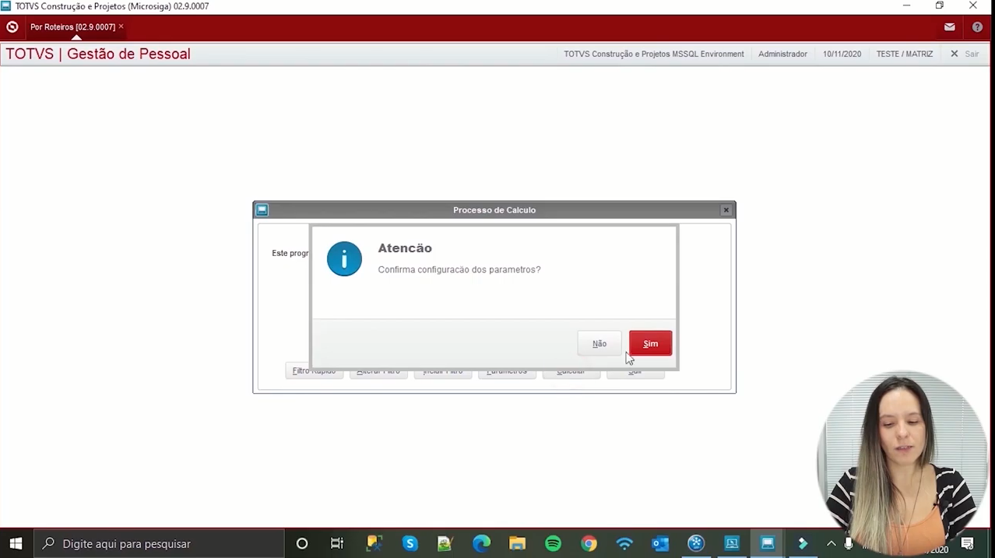Open the mail envelope icon

point(949,27)
